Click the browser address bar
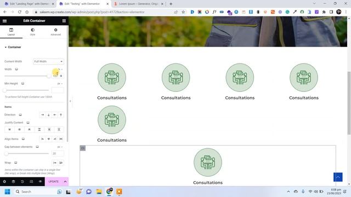Image resolution: width=351 pixels, height=197 pixels. [103, 12]
